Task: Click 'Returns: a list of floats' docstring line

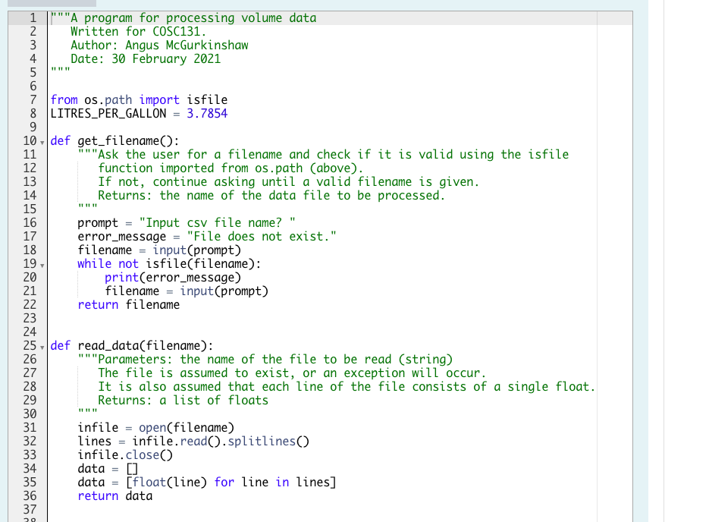Action: click(184, 401)
